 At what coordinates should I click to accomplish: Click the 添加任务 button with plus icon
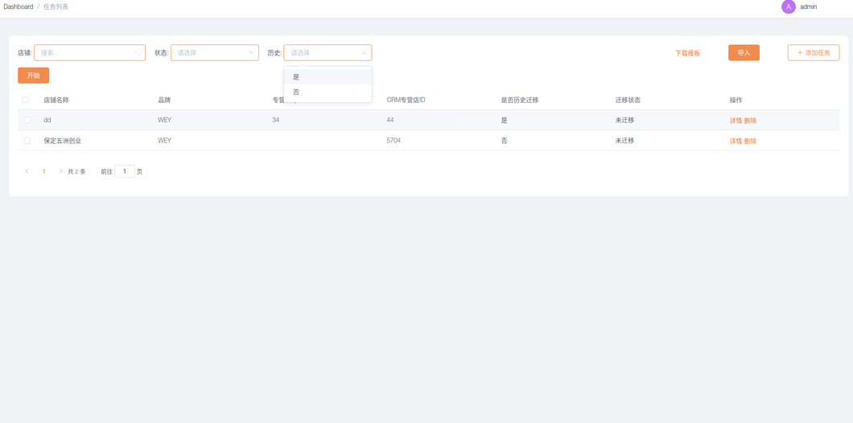[813, 53]
